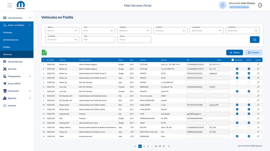Open the Estatus dropdown
Image resolution: width=270 pixels, height=151 pixels.
pyautogui.click(x=170, y=30)
